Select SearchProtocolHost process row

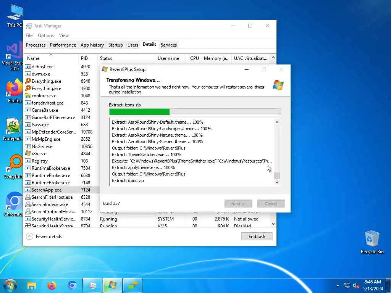pyautogui.click(x=61, y=211)
